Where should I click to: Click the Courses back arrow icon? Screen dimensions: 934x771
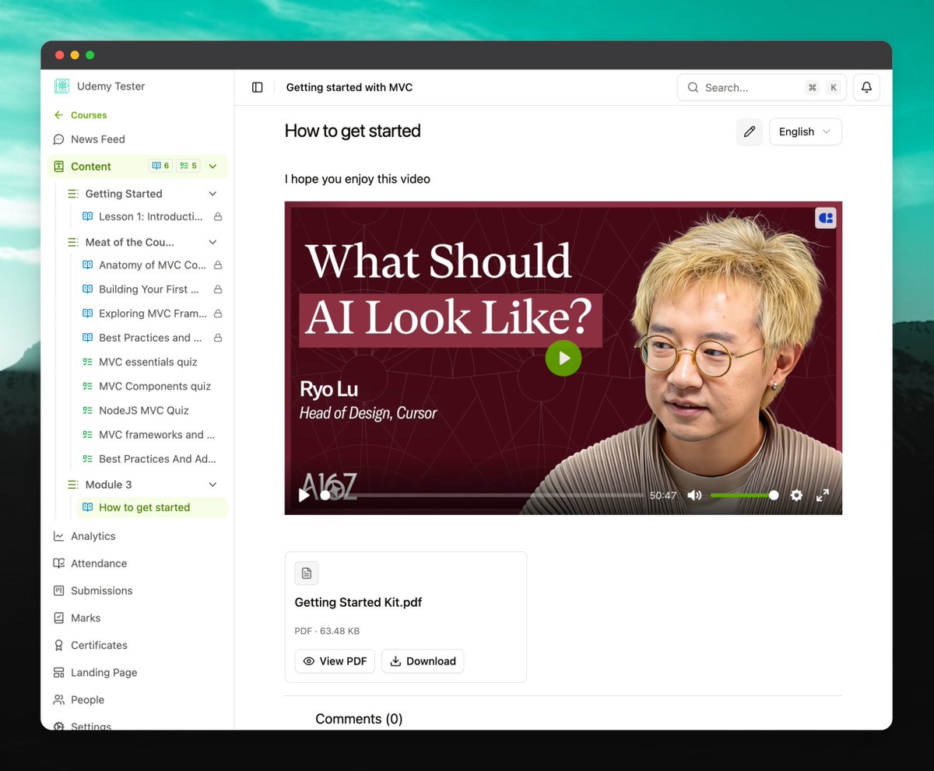click(x=58, y=115)
